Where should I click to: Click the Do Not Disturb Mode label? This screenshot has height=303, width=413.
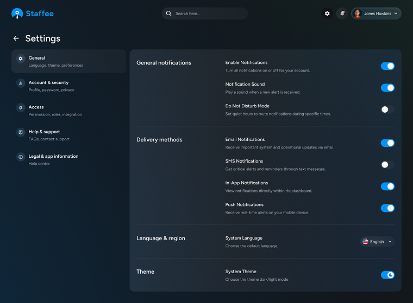pyautogui.click(x=247, y=106)
